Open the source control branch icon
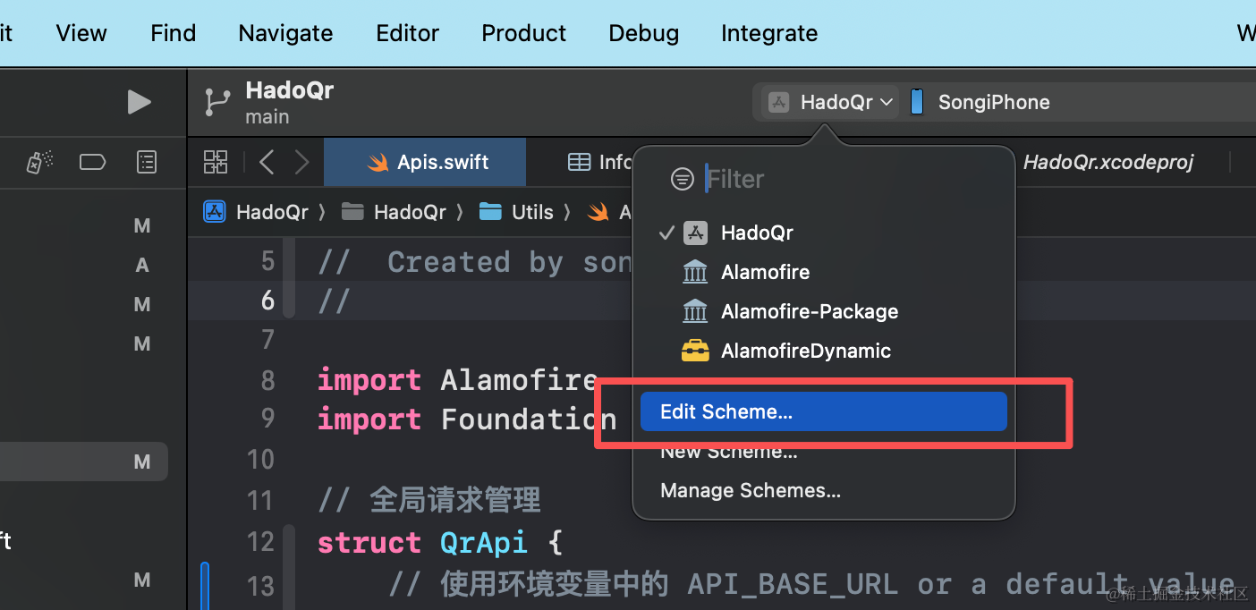The height and width of the screenshot is (610, 1256). [217, 102]
